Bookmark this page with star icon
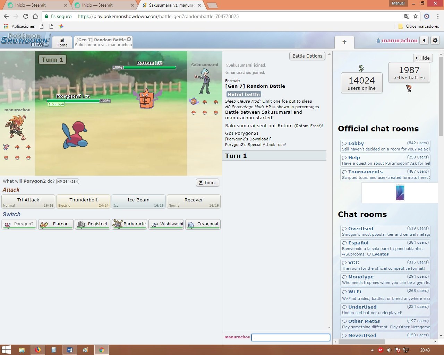Screen dimensions: 444x355 click(x=416, y=16)
